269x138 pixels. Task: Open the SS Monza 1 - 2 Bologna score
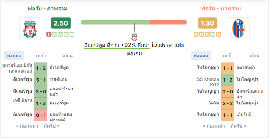click(228, 80)
